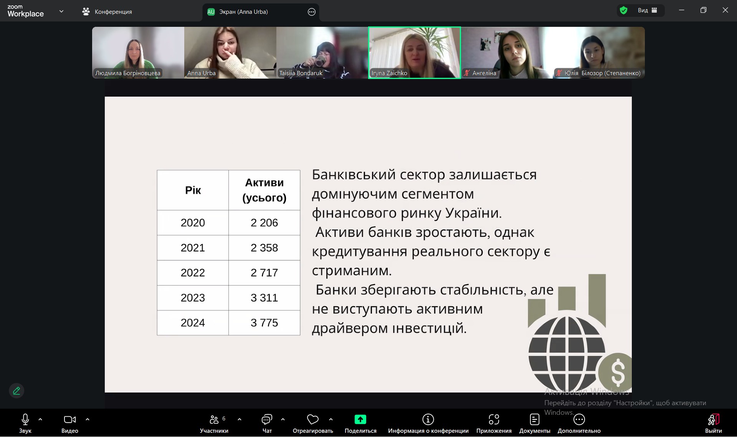Click the green encryption shield icon
The image size is (737, 437).
624,10
